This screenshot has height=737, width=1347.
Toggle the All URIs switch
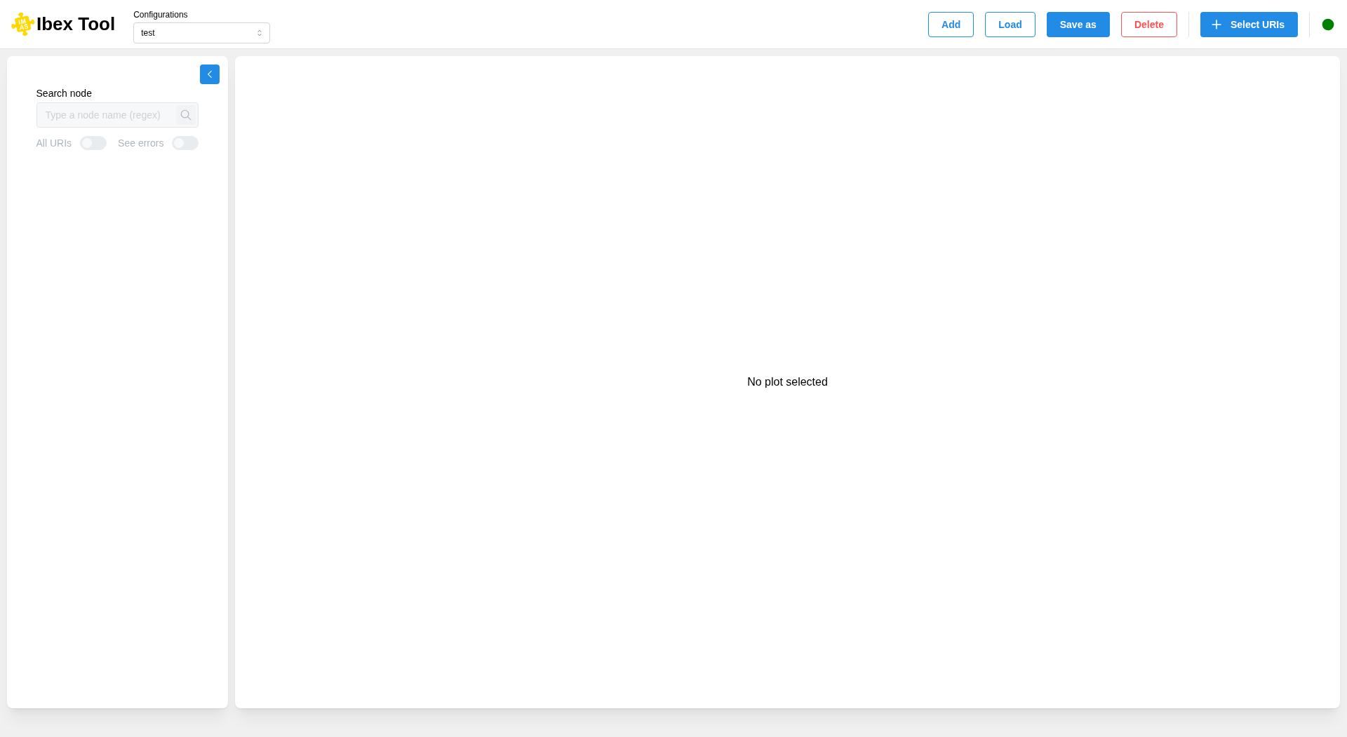[93, 143]
